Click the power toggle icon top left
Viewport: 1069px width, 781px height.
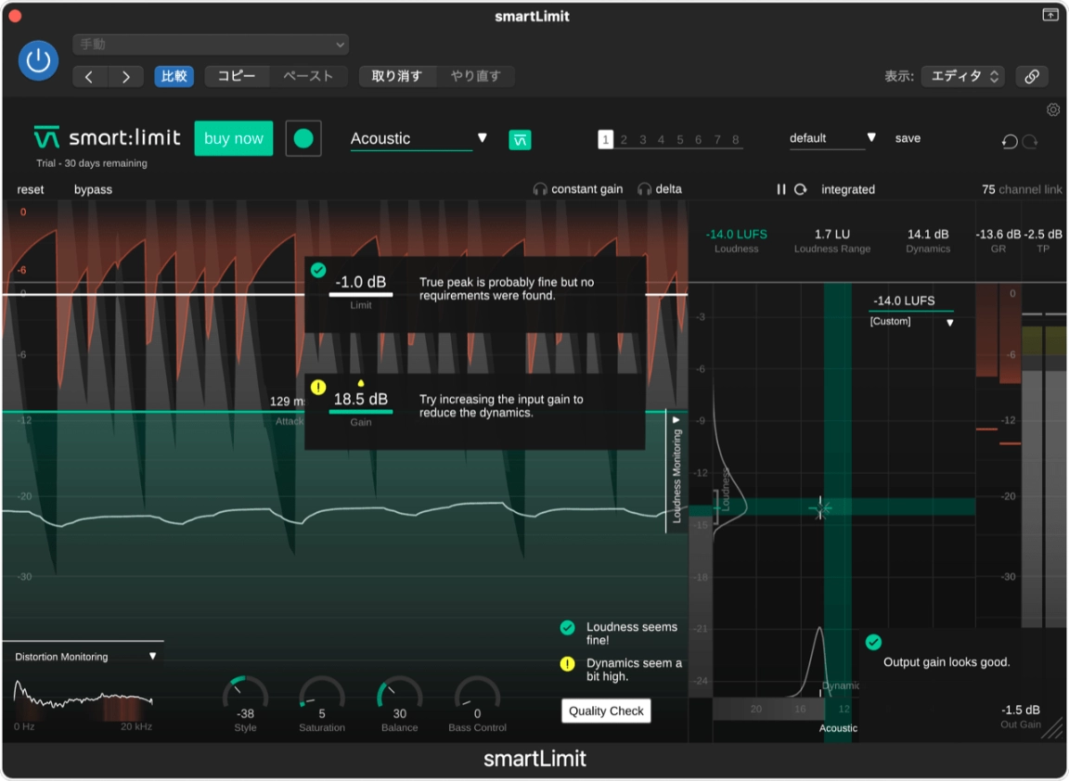coord(38,60)
